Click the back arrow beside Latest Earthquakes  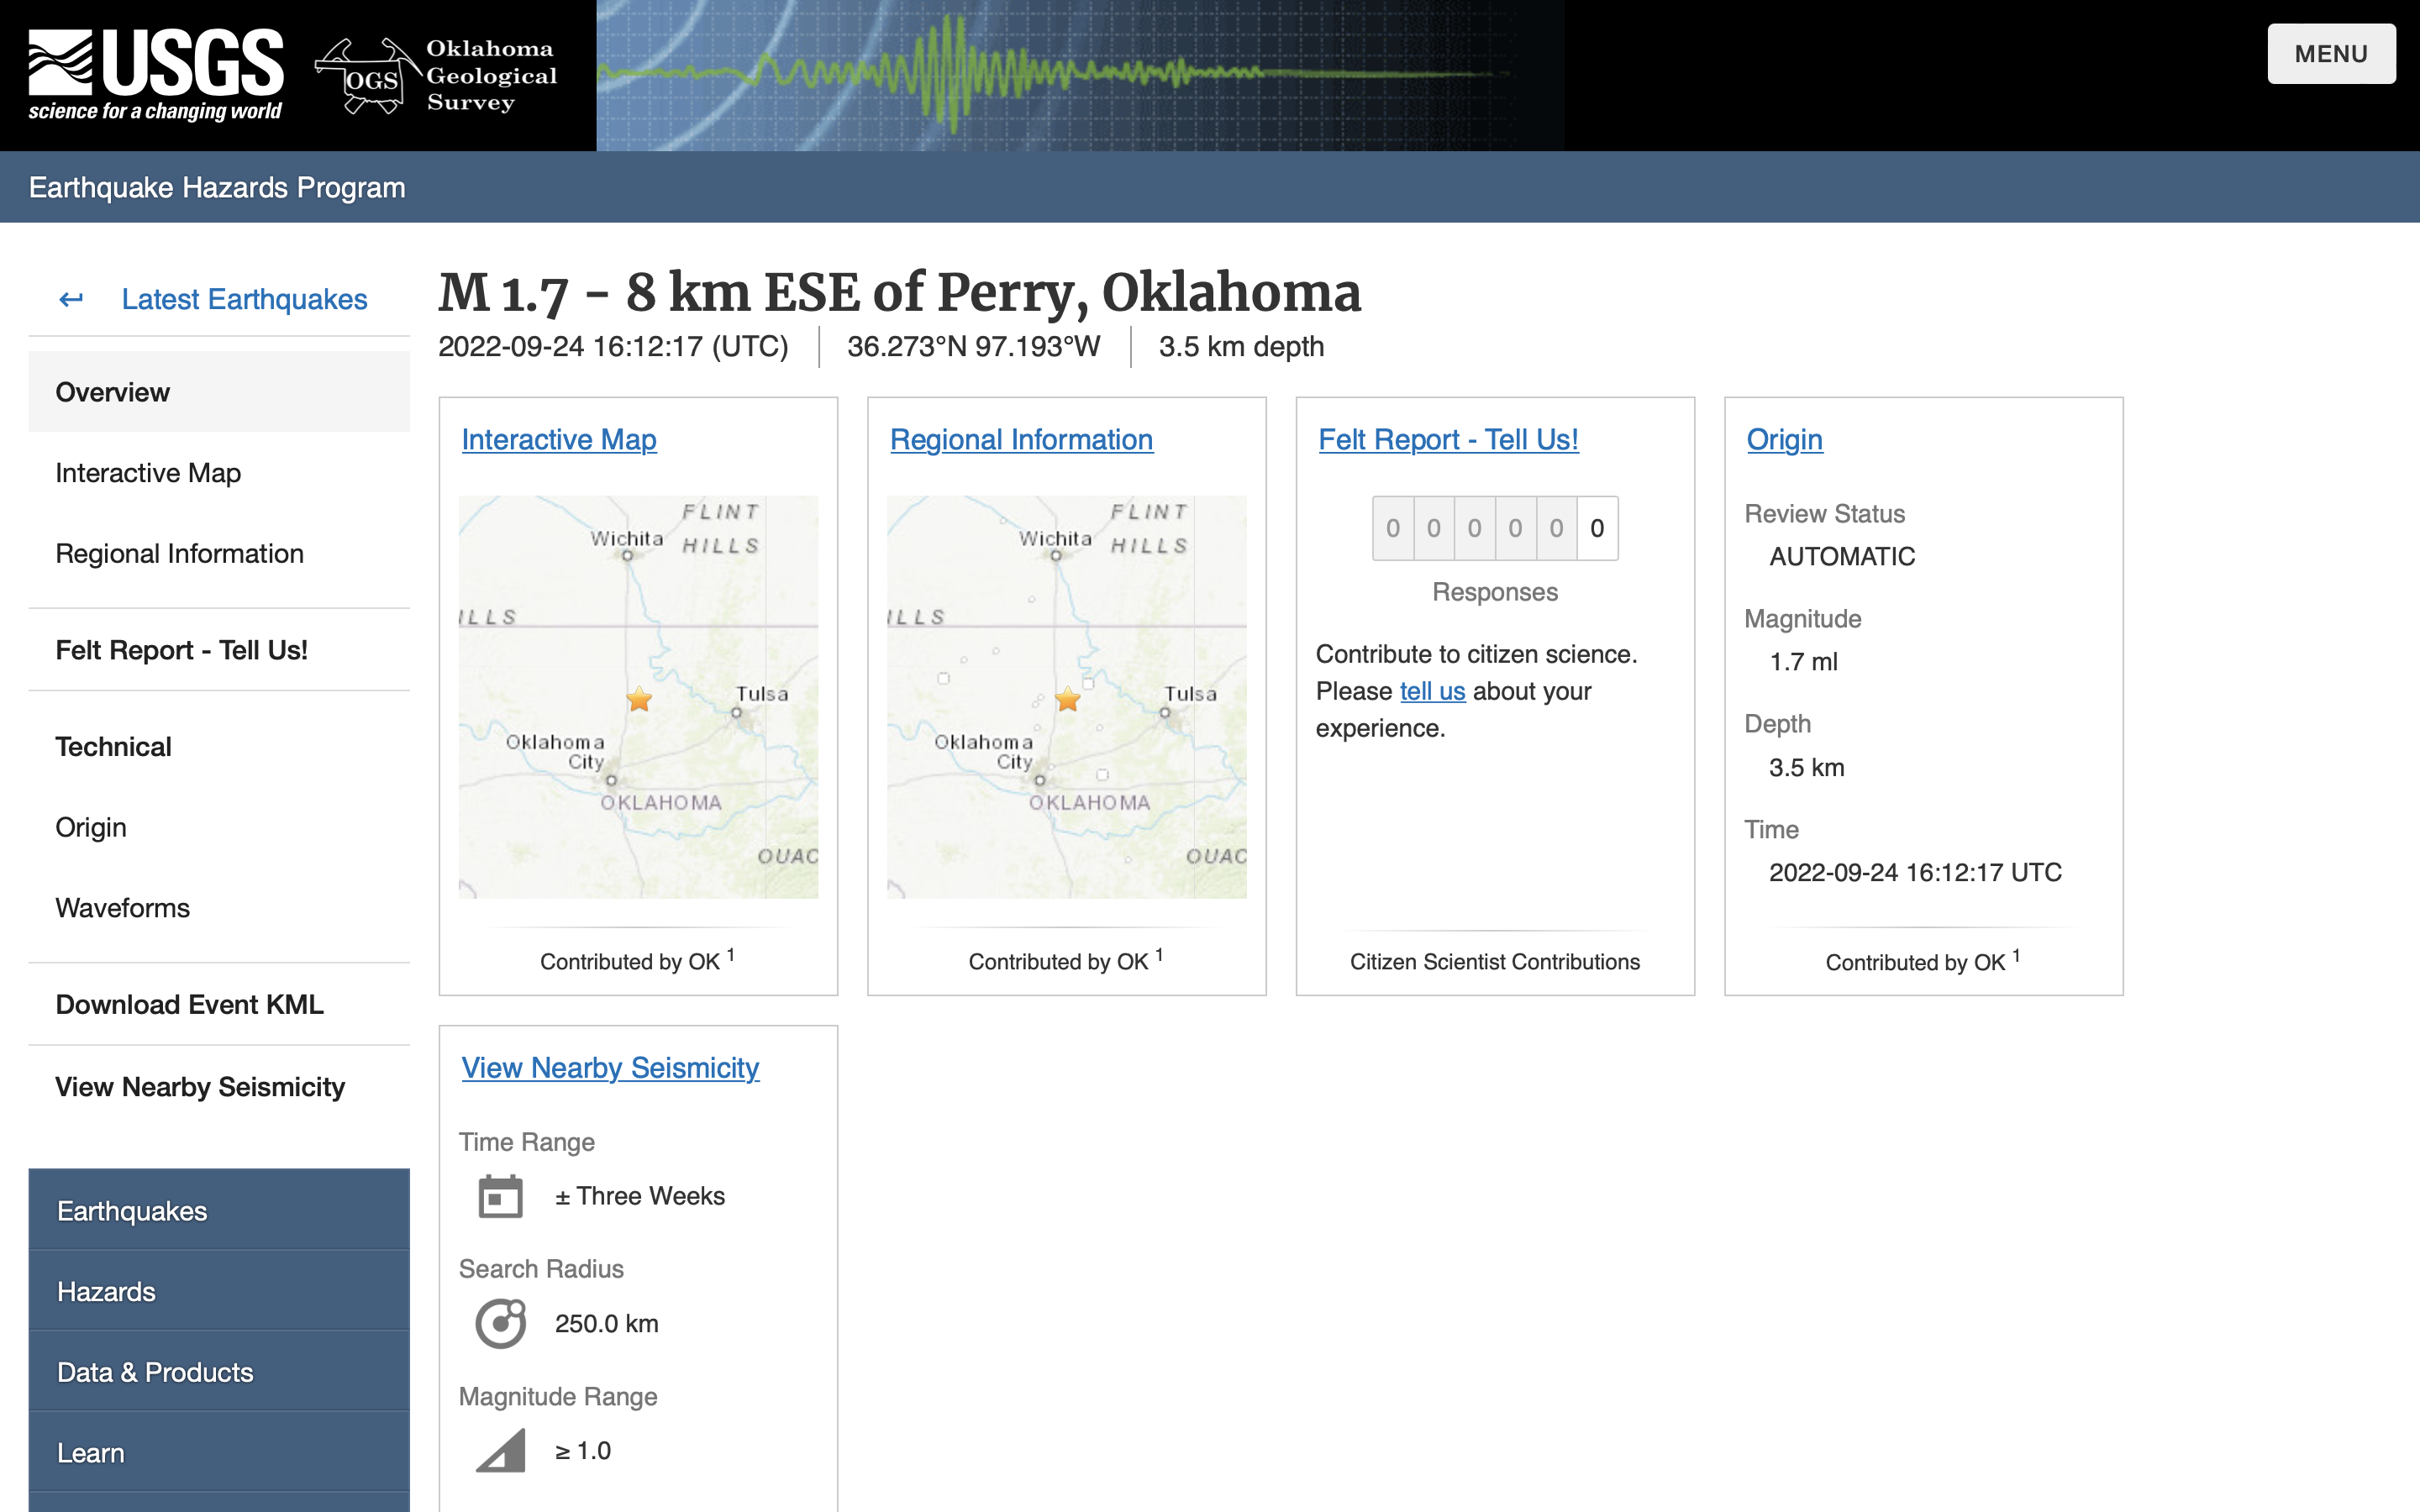[x=71, y=299]
